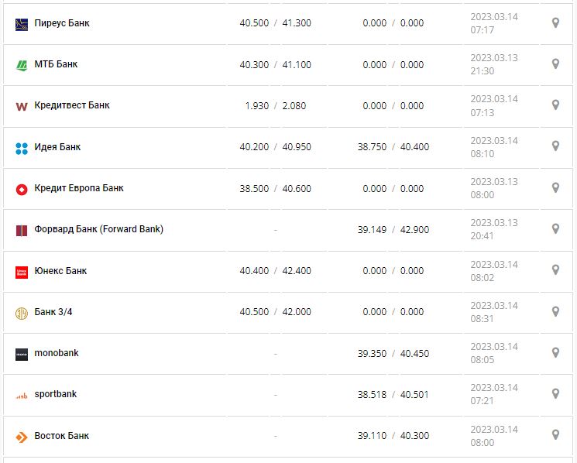Click the Восток Банк logo icon
The image size is (577, 463).
22,437
